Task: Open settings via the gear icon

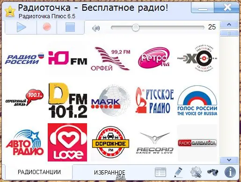Action: [196, 172]
